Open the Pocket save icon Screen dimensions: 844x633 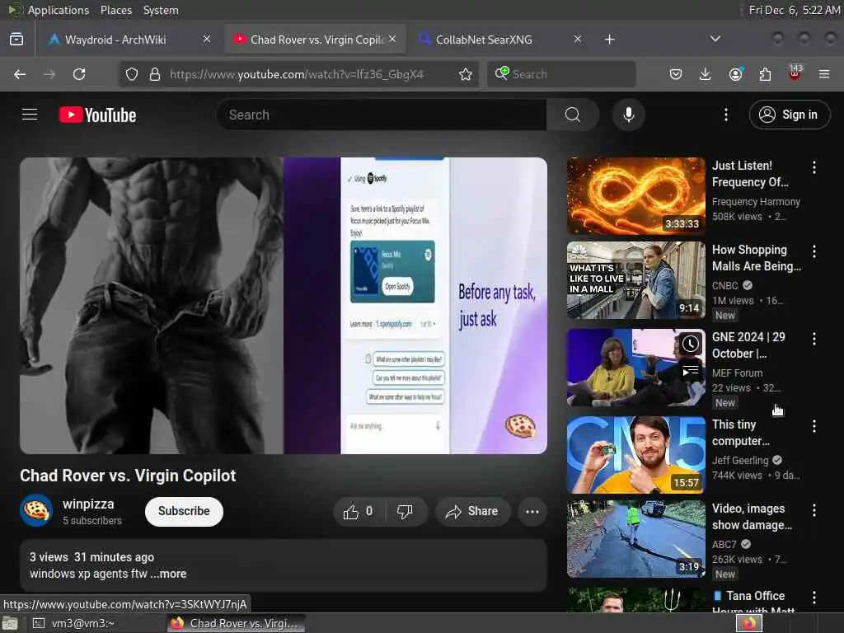[676, 74]
